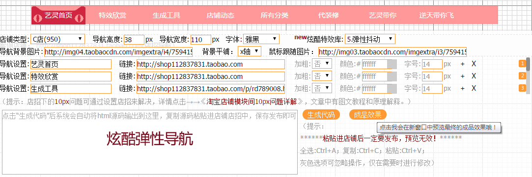Pick color via swatch in 生成工具 row

click(392, 89)
